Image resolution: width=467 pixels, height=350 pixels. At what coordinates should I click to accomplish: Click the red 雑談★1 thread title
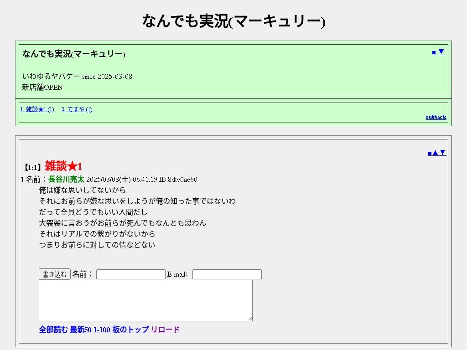(x=63, y=166)
